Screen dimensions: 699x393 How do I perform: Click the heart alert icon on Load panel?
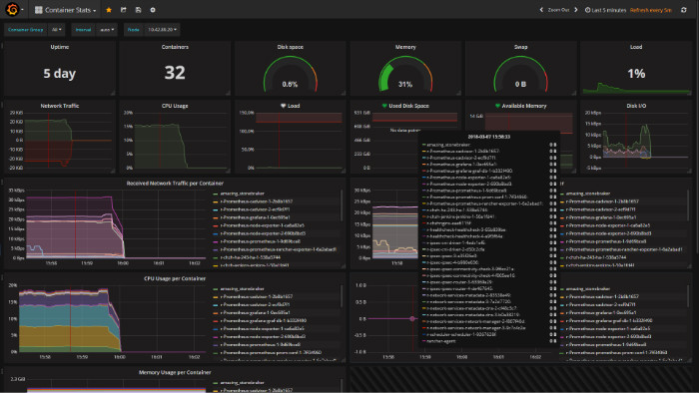(283, 106)
